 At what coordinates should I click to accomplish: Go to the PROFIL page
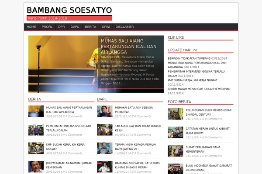click(x=47, y=27)
